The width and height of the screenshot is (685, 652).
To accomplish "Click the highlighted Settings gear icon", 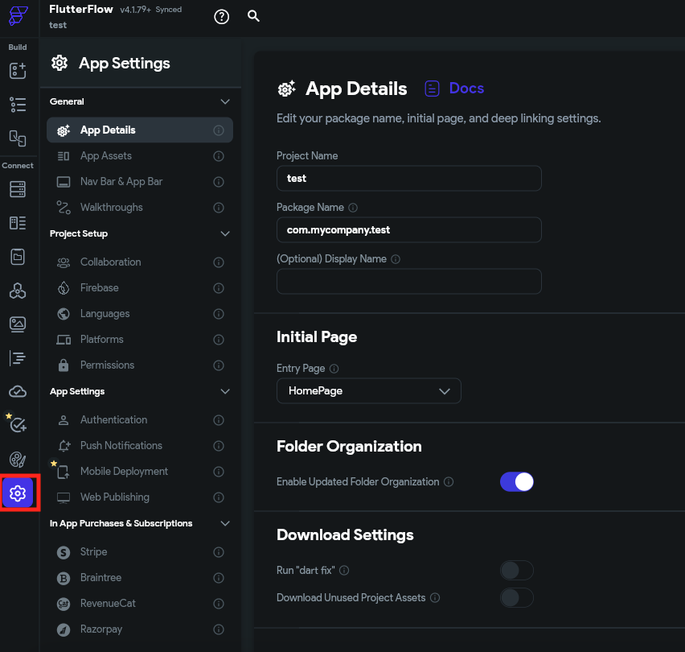I will 18,493.
